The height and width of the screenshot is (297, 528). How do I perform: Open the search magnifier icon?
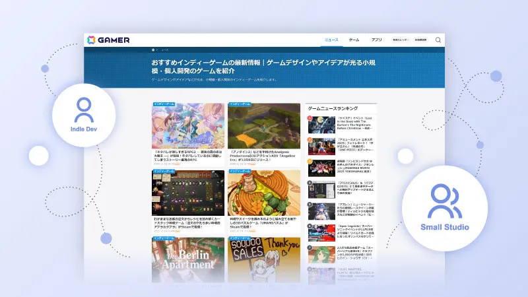pyautogui.click(x=438, y=40)
